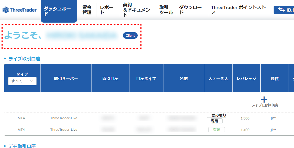Click the 取引サーバー column header
This screenshot has height=148, width=294.
click(x=66, y=79)
